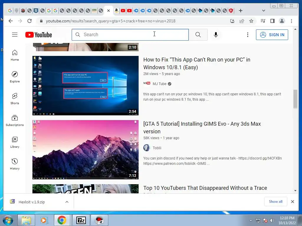
Task: Click the scrollbar up arrow
Action: tap(295, 29)
